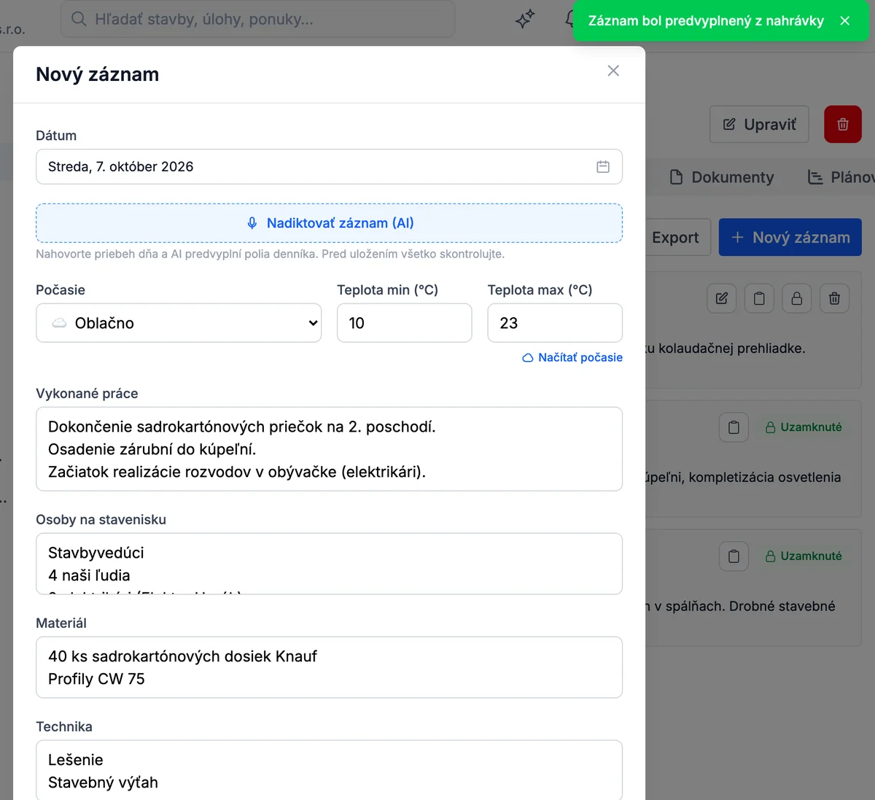Copy the entry mentioning Drobné stavebné

[734, 556]
